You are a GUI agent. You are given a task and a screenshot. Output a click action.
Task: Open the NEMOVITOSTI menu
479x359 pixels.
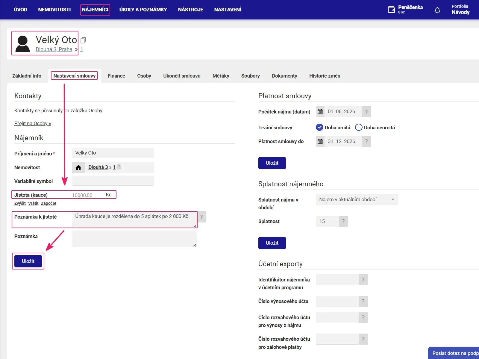[54, 10]
